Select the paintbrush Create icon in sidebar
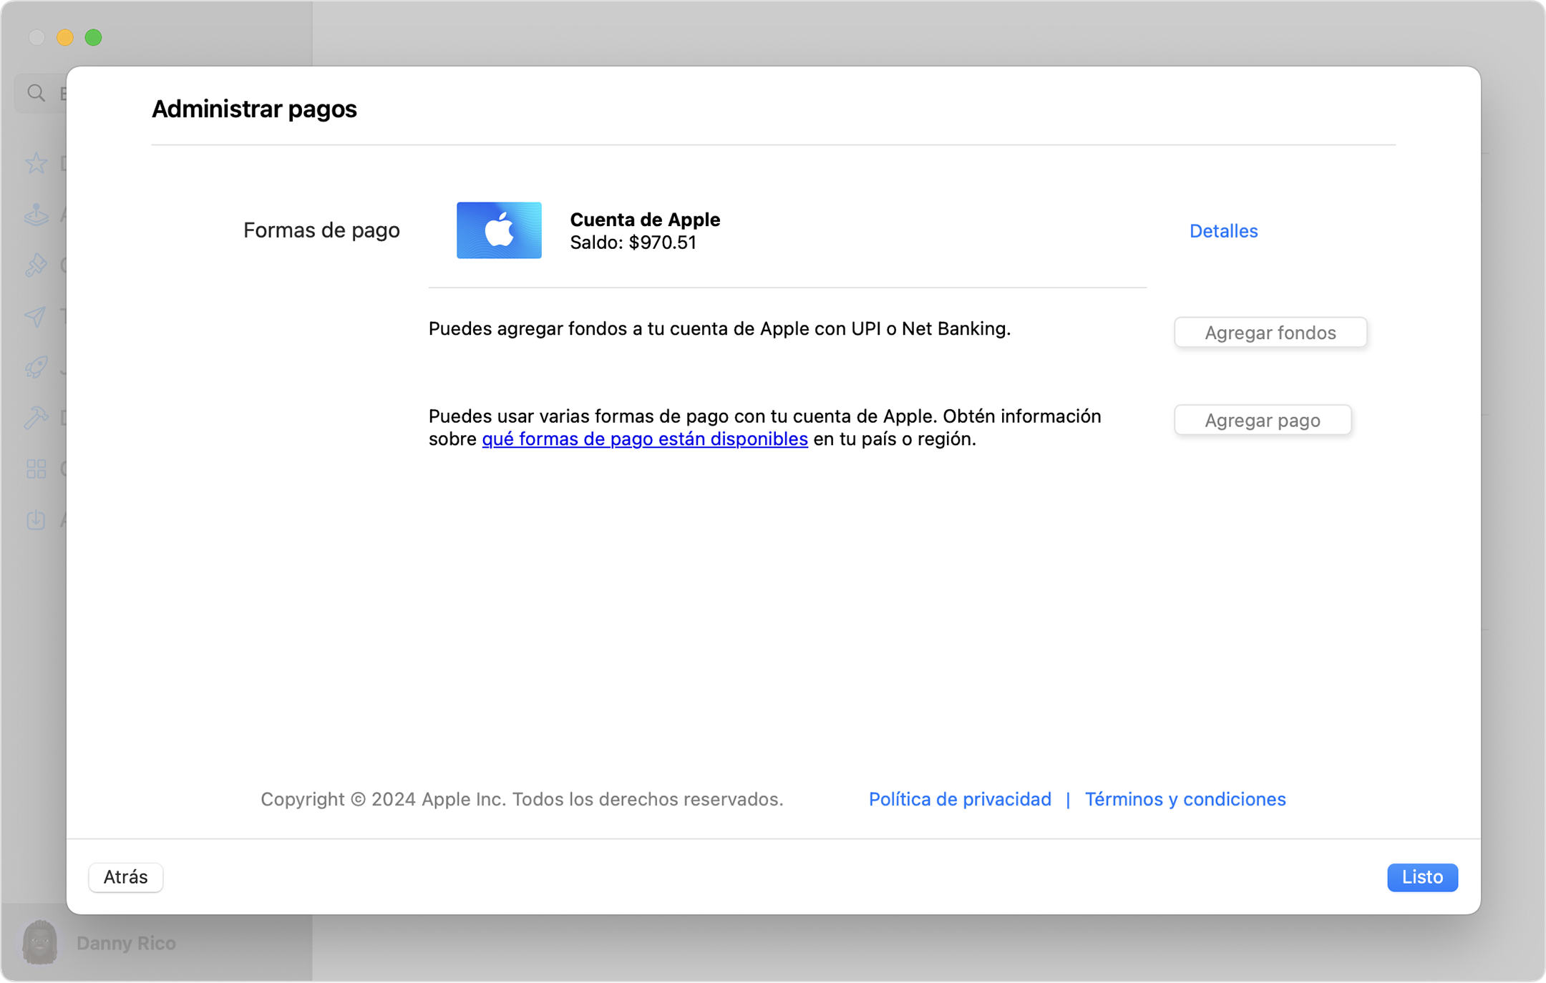This screenshot has width=1546, height=983. pos(36,265)
